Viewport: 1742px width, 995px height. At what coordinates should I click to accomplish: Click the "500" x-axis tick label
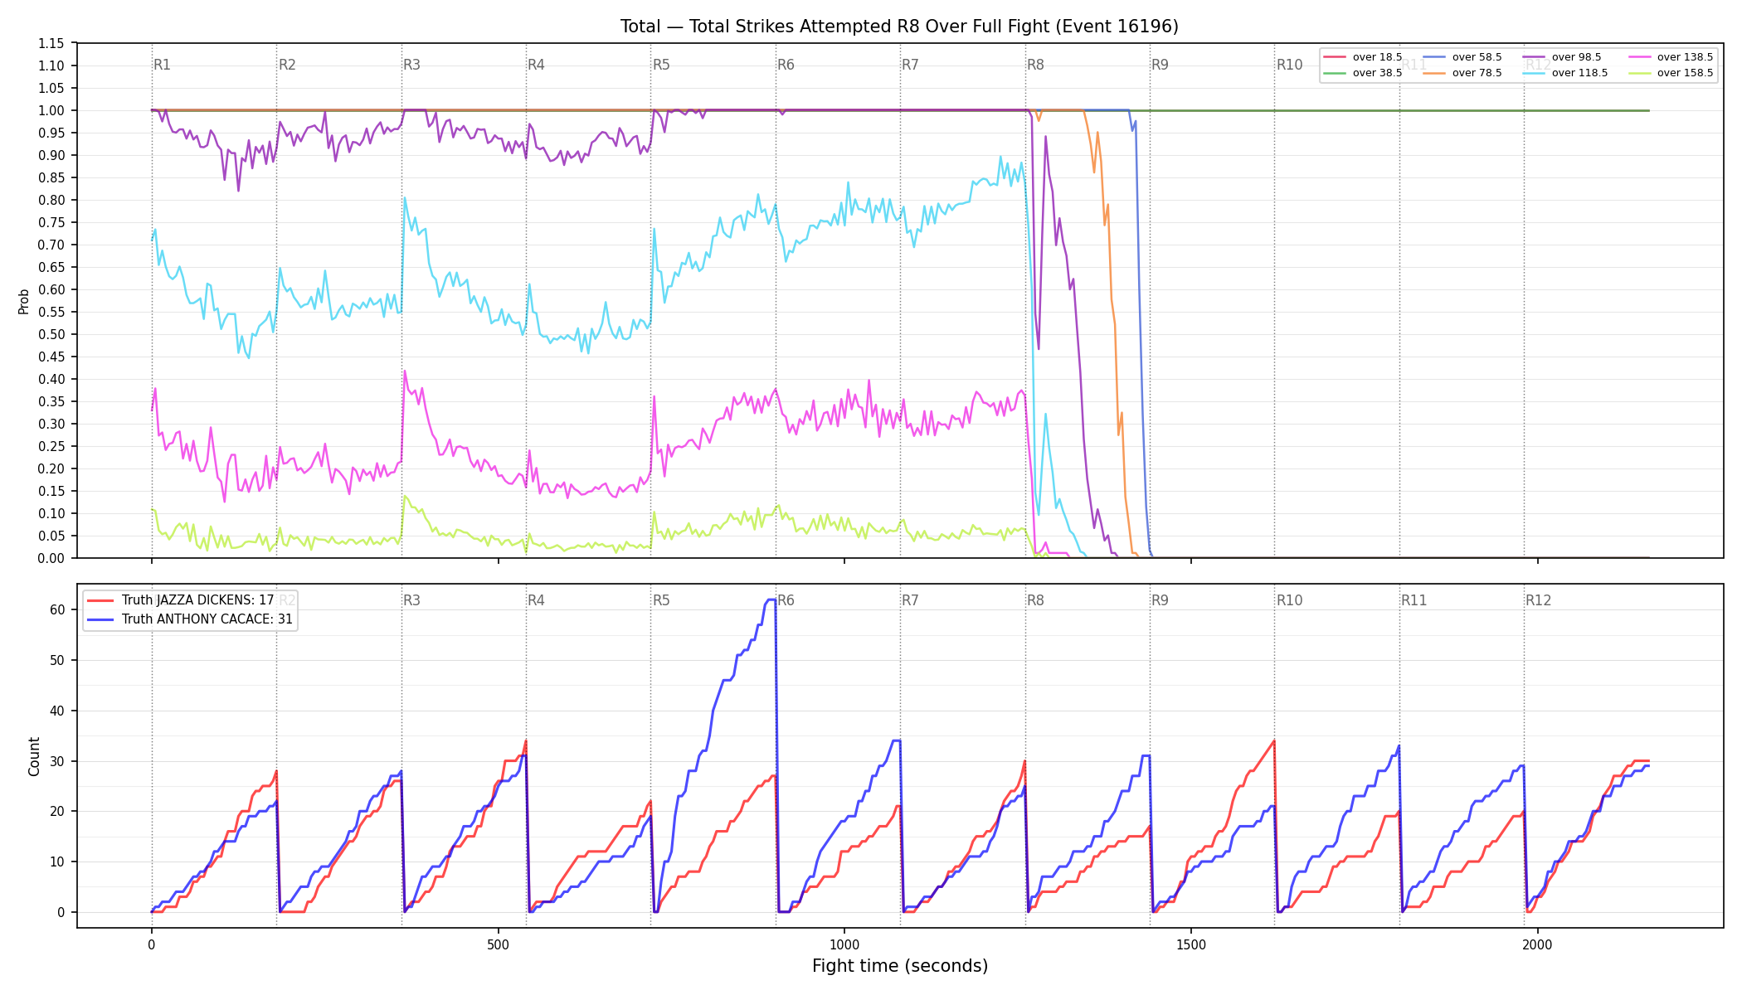pos(498,944)
